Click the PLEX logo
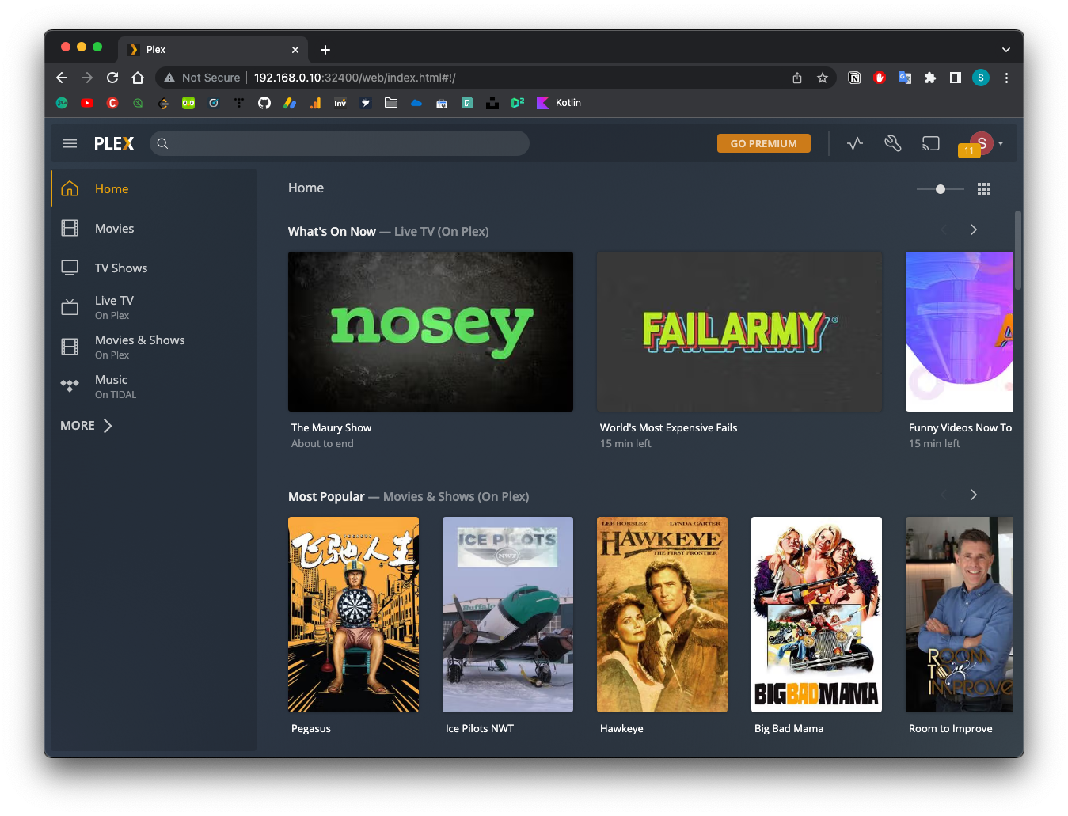Image resolution: width=1068 pixels, height=816 pixels. [x=114, y=143]
